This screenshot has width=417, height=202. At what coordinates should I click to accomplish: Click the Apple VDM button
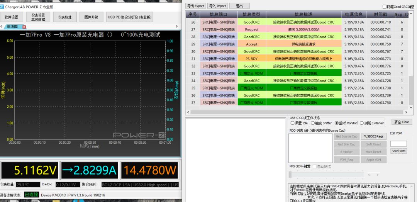(x=373, y=160)
